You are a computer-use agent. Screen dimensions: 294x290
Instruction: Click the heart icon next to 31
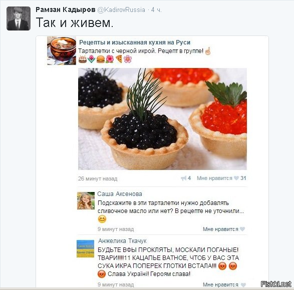pyautogui.click(x=236, y=178)
